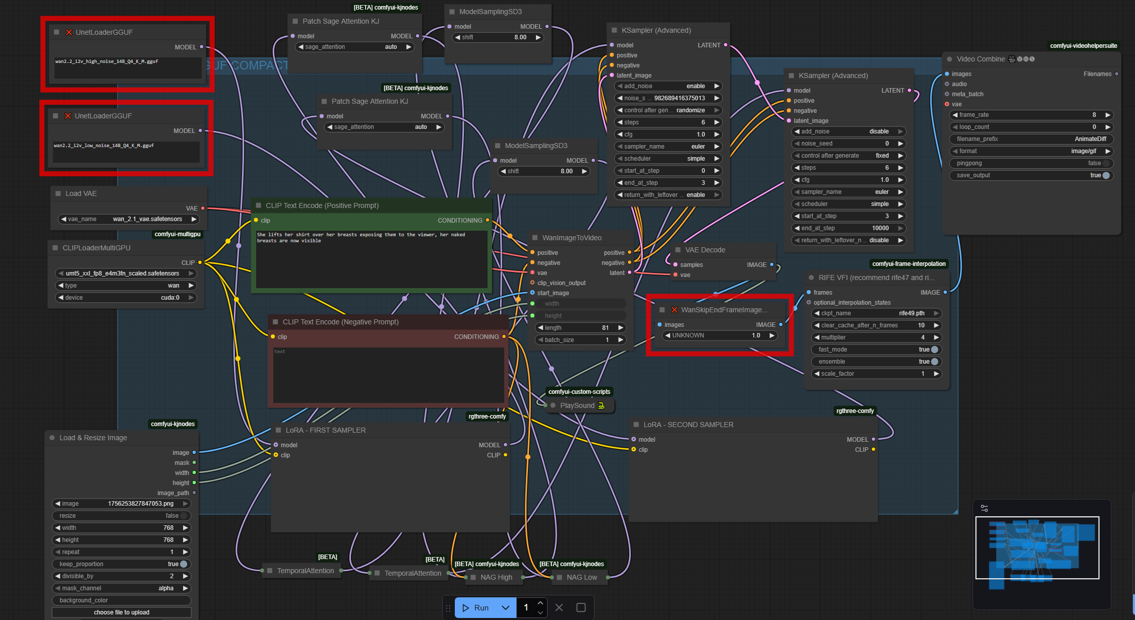The width and height of the screenshot is (1135, 620).
Task: Click the minimap overview thumbnail
Action: [1037, 547]
